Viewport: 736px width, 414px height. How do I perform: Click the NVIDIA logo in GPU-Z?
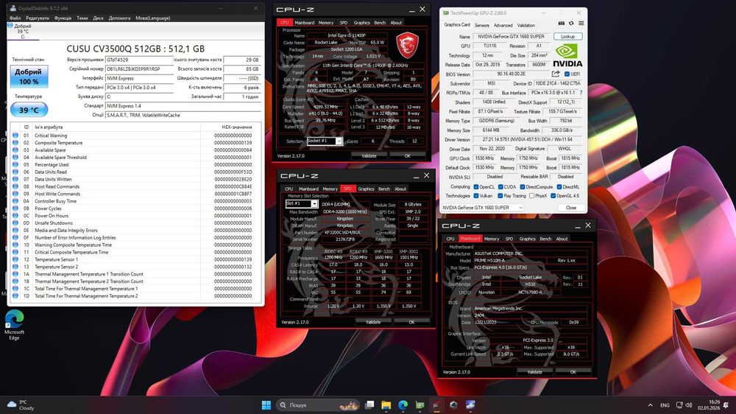coord(567,55)
